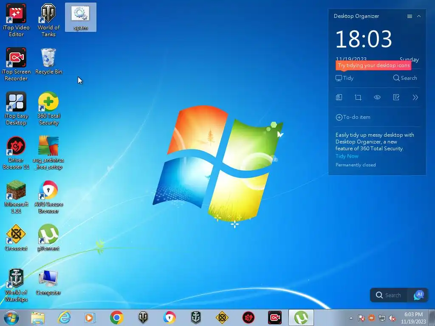Image resolution: width=435 pixels, height=326 pixels.
Task: Select the µTorrent desktop shortcut
Action: tap(48, 238)
